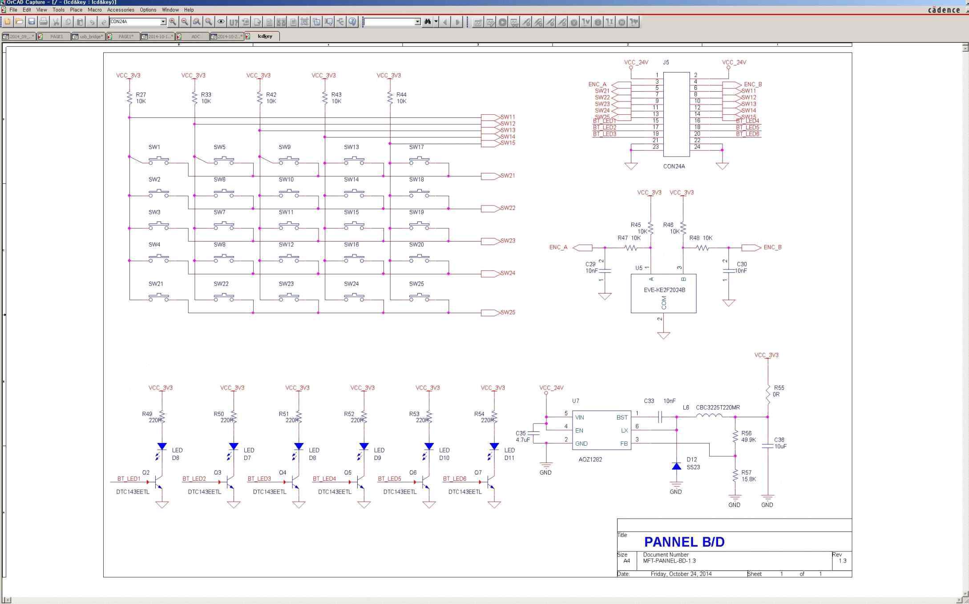This screenshot has width=969, height=604.
Task: Click the New document icon
Action: click(x=8, y=21)
